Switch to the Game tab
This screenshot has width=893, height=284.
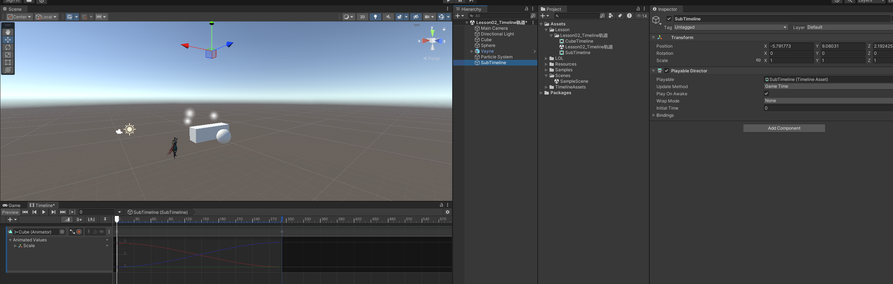click(12, 205)
